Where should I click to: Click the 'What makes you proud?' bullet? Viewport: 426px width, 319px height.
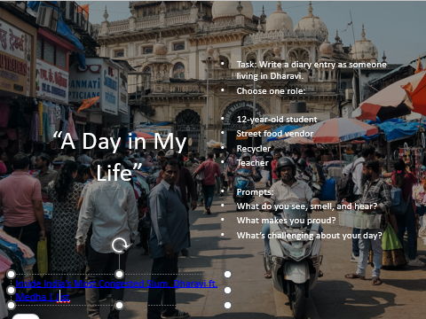point(286,221)
